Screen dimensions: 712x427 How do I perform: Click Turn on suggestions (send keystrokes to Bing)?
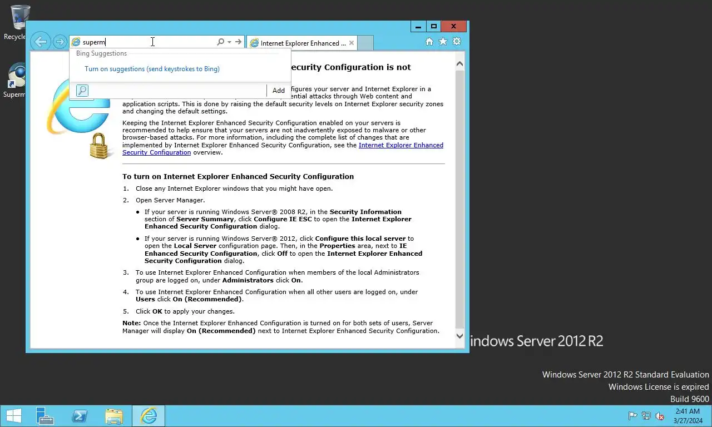[x=152, y=69]
